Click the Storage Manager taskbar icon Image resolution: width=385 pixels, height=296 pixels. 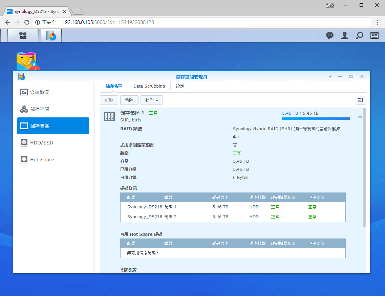click(51, 36)
